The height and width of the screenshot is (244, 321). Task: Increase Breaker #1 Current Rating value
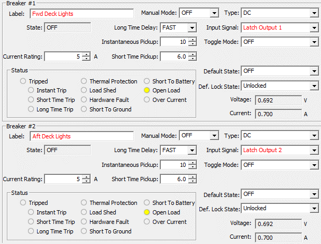pyautogui.click(x=86, y=54)
